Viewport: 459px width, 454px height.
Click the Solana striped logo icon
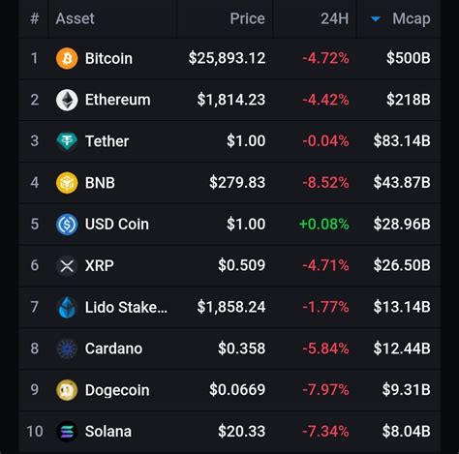pyautogui.click(x=67, y=432)
